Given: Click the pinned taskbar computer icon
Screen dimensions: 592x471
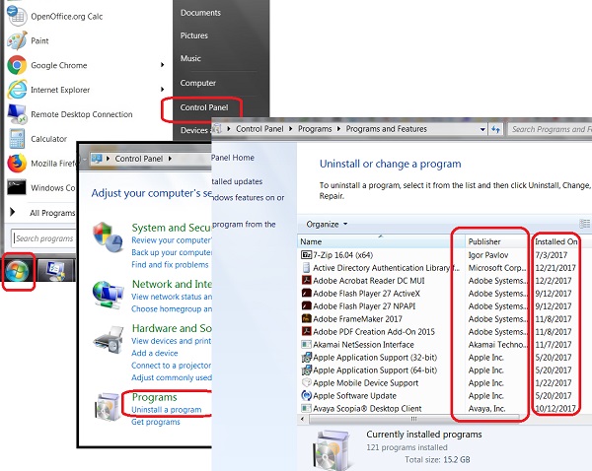Looking at the screenshot, I should tap(56, 271).
